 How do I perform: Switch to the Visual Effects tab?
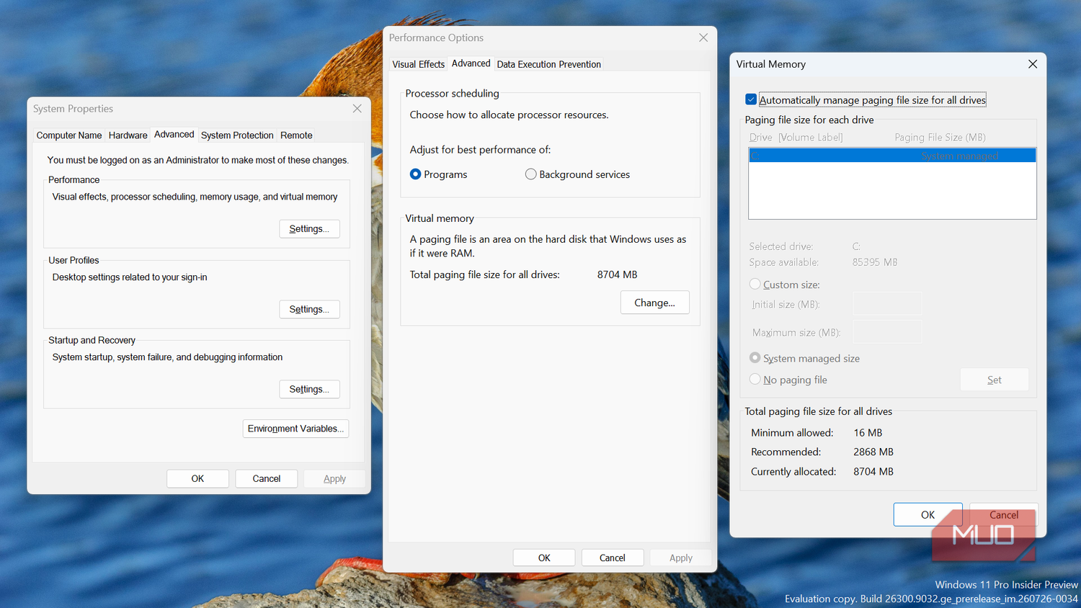point(418,64)
